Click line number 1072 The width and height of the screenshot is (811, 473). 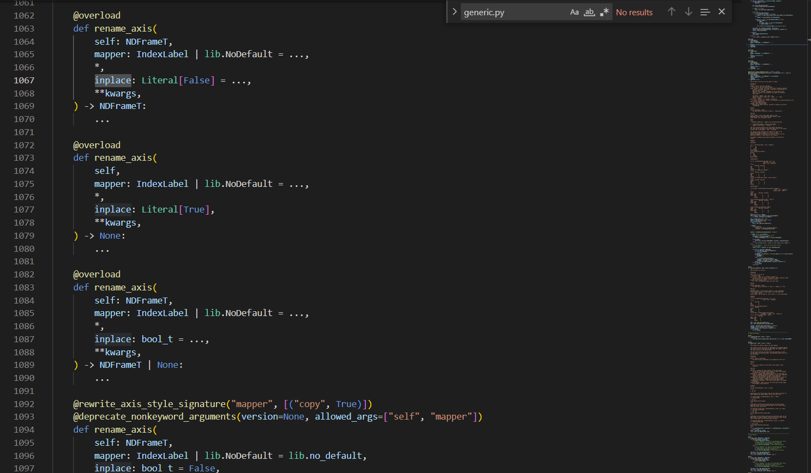point(24,145)
